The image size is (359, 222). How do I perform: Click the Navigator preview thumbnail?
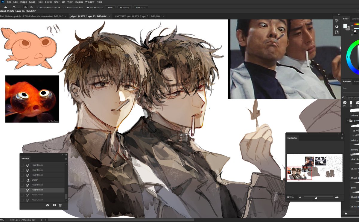[314, 168]
